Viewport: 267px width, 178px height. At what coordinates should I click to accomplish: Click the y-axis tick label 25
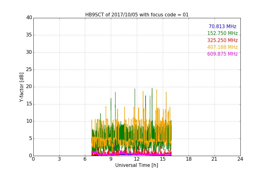coord(29,70)
